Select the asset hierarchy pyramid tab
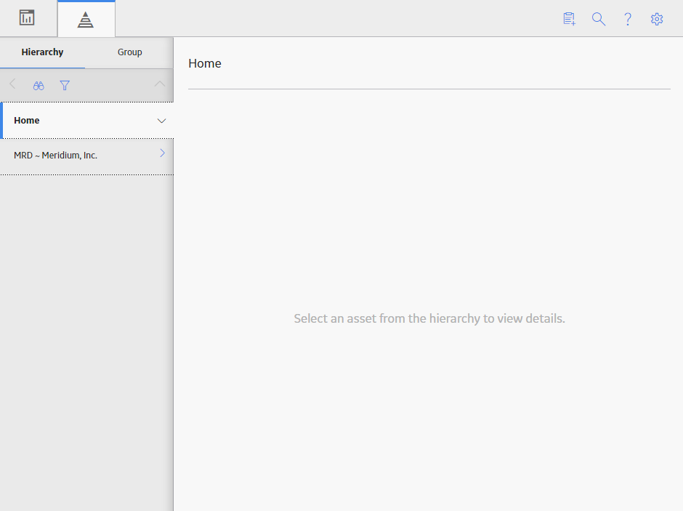This screenshot has width=683, height=511. click(86, 20)
